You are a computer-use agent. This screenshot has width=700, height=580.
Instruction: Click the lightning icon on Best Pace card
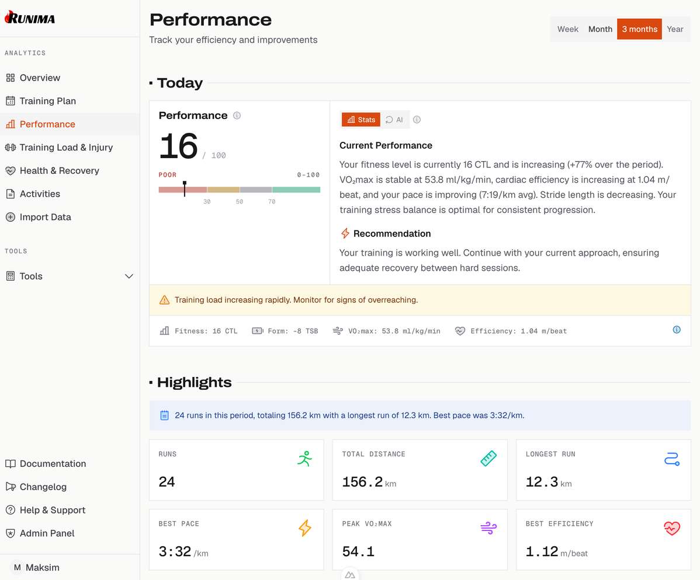pyautogui.click(x=305, y=528)
